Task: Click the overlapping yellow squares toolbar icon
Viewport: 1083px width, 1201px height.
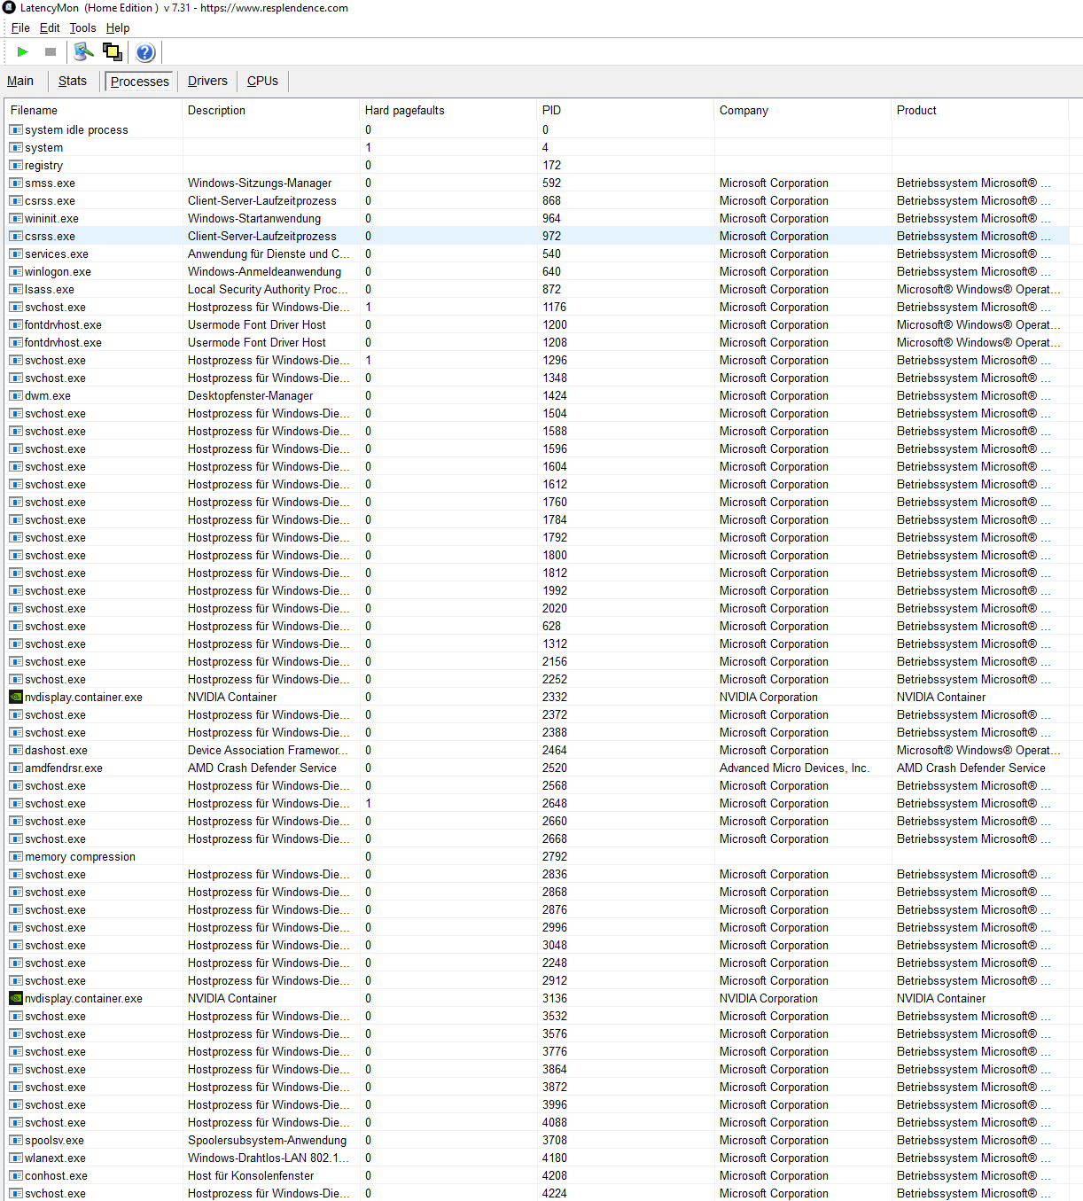Action: tap(113, 51)
